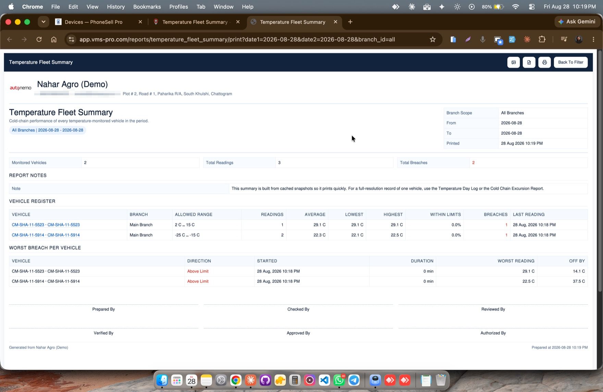Click Above Limit in CM-SHA-11-5523 breach row
Image resolution: width=603 pixels, height=392 pixels.
(x=198, y=271)
